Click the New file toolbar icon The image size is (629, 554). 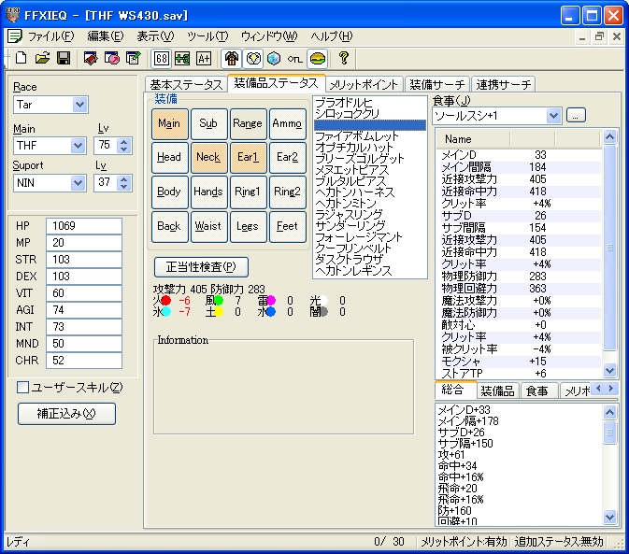(21, 59)
